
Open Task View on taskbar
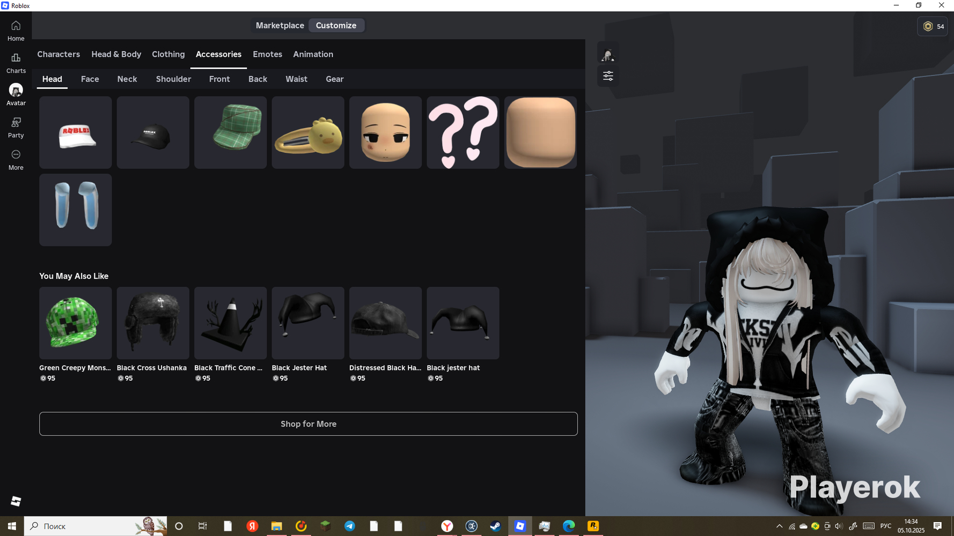203,526
